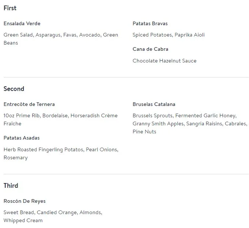Click the Whipped Cream text line
Image resolution: width=249 pixels, height=228 pixels.
[x=23, y=220]
